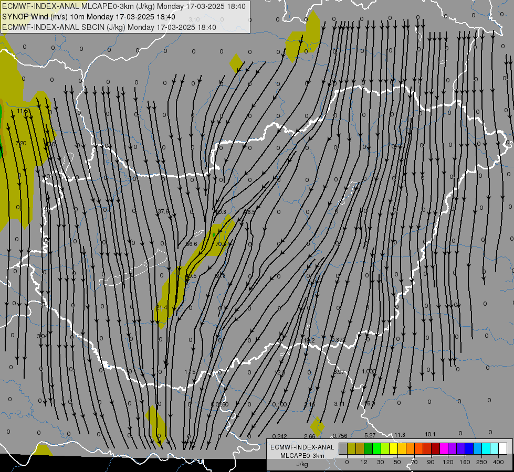Click the 11.5 value on map

pos(23,111)
